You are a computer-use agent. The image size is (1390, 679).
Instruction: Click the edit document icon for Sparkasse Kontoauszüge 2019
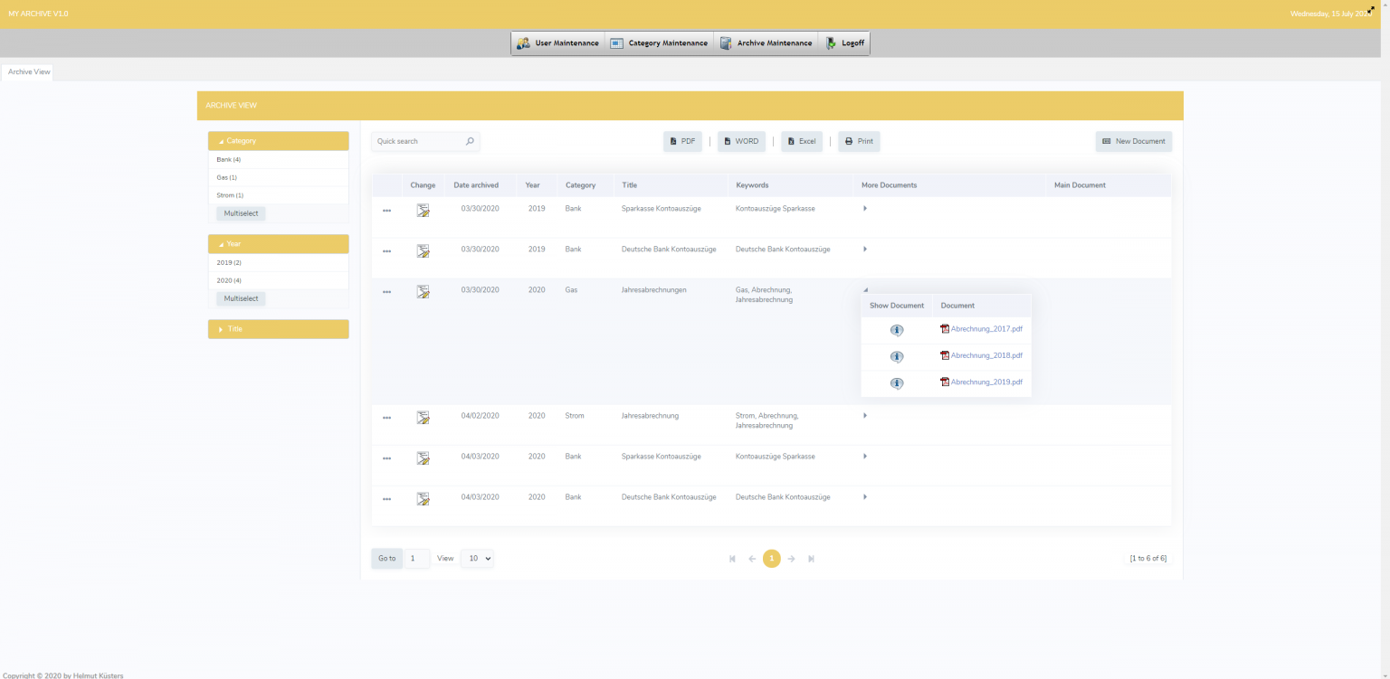(x=423, y=208)
